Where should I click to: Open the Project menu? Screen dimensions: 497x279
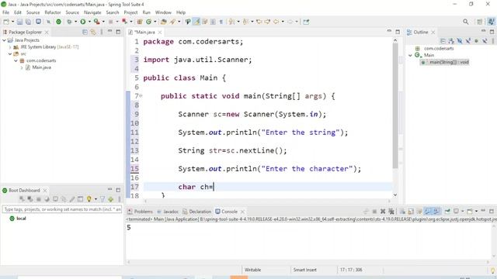coord(130,12)
